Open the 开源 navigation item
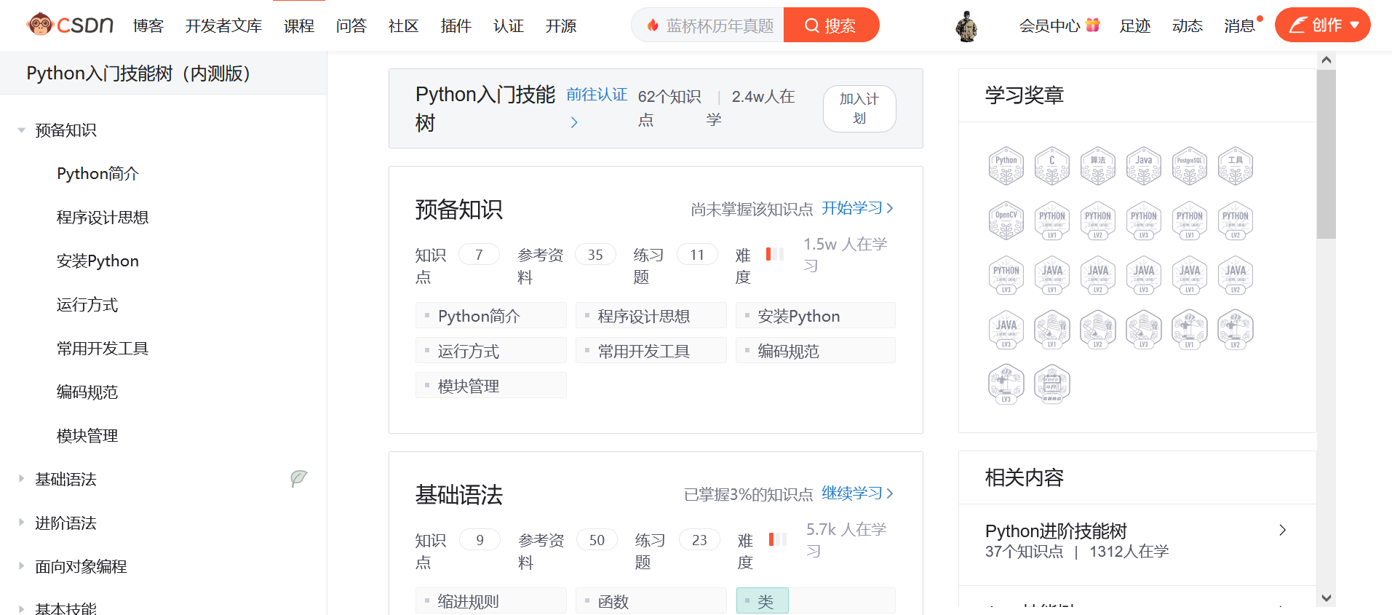Screen dimensions: 1392x615 (561, 25)
